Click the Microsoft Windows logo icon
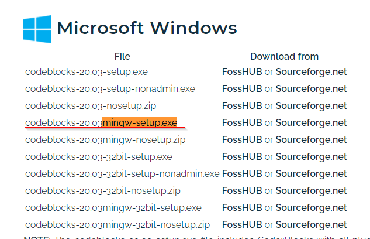The image size is (370, 239). click(37, 29)
